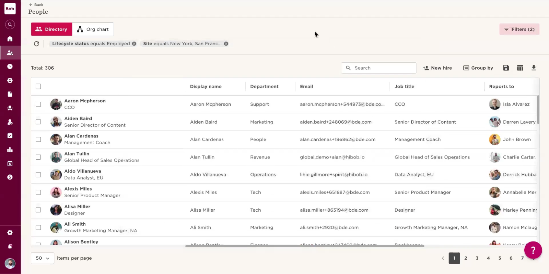Viewport: 549px width, 274px height.
Task: Click the save view icon
Action: [x=506, y=68]
